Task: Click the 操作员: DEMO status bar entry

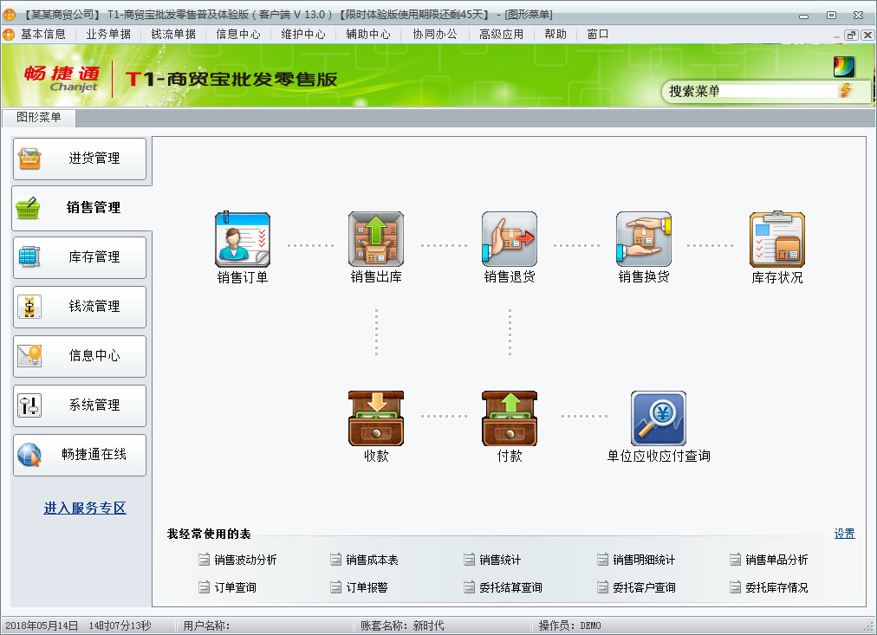Action: 569,625
